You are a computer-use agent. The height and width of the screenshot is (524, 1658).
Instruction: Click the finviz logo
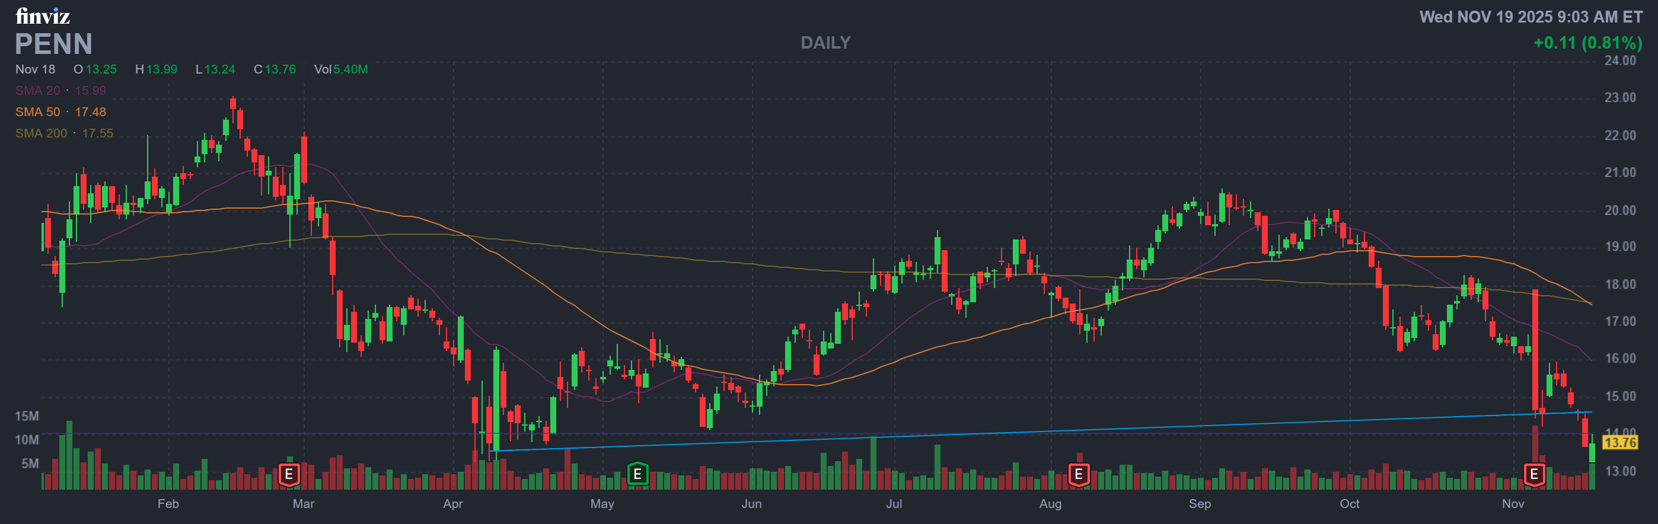(43, 15)
